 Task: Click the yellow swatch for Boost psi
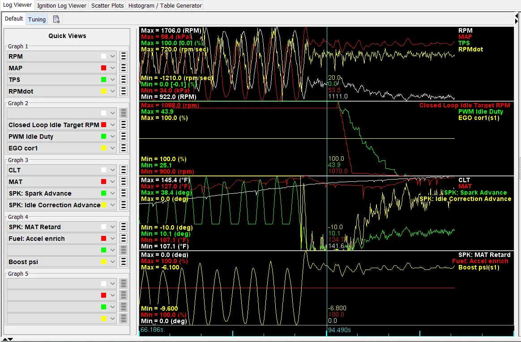pos(104,262)
